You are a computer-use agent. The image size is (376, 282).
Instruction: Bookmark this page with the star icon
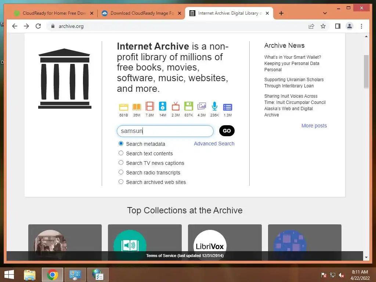coord(323,26)
